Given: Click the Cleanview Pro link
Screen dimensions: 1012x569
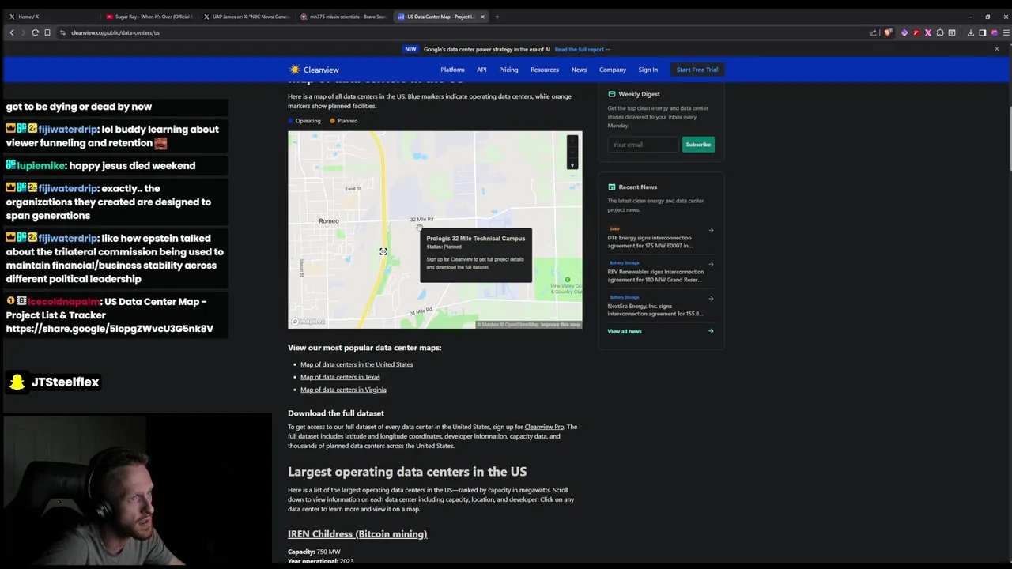Looking at the screenshot, I should [x=544, y=427].
